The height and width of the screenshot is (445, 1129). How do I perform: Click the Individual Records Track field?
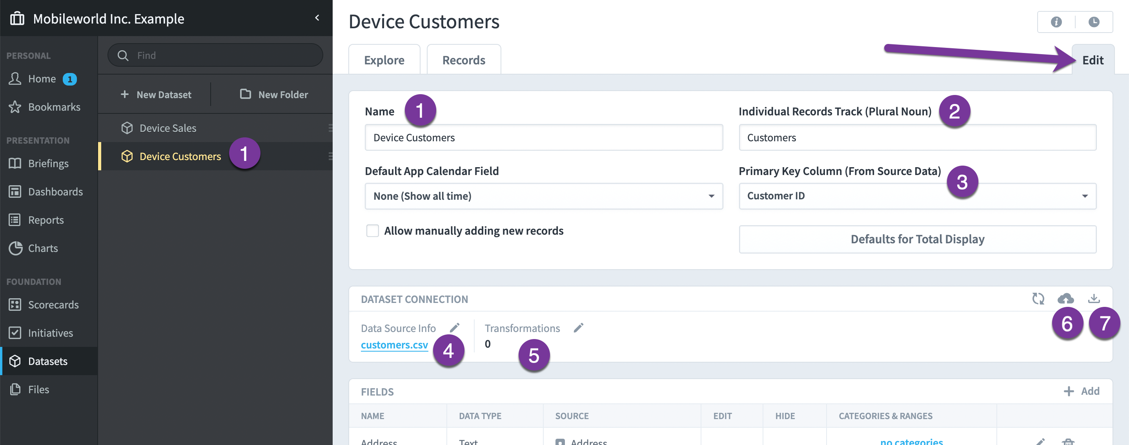click(918, 138)
